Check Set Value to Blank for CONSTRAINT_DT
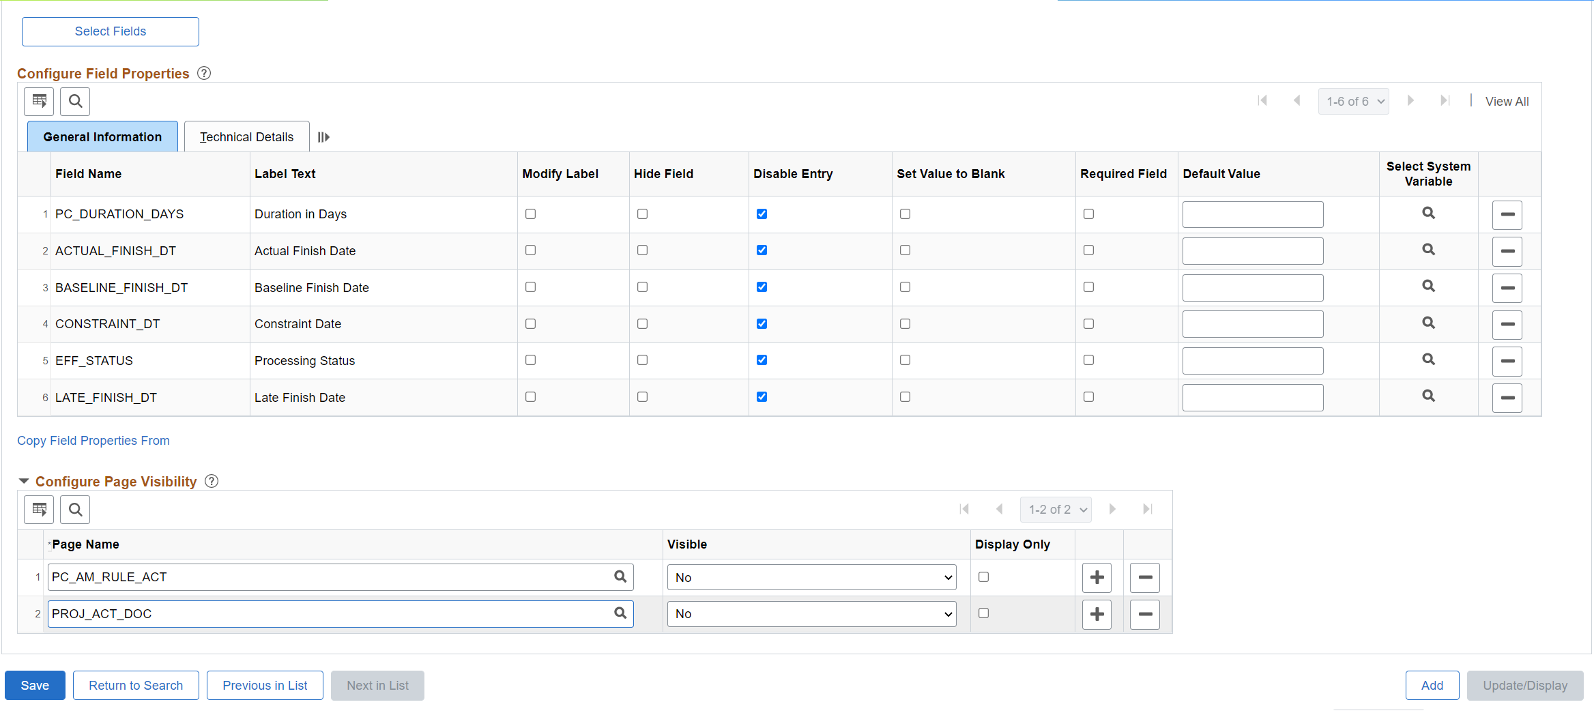 (x=905, y=324)
